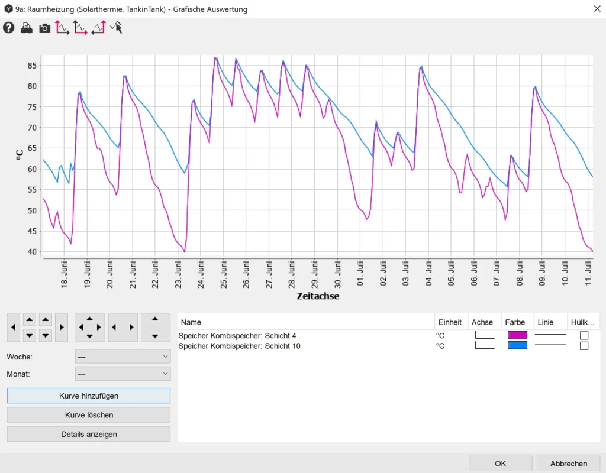Open right Y-axis settings icon

99,28
